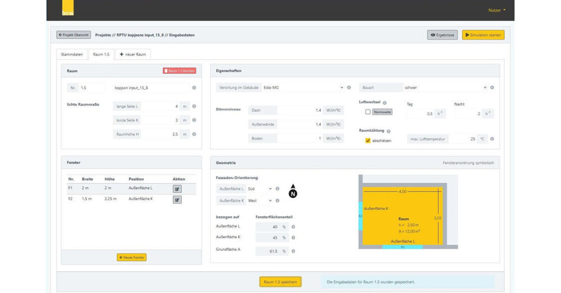
Task: Click the Simulation starten button
Action: click(483, 35)
